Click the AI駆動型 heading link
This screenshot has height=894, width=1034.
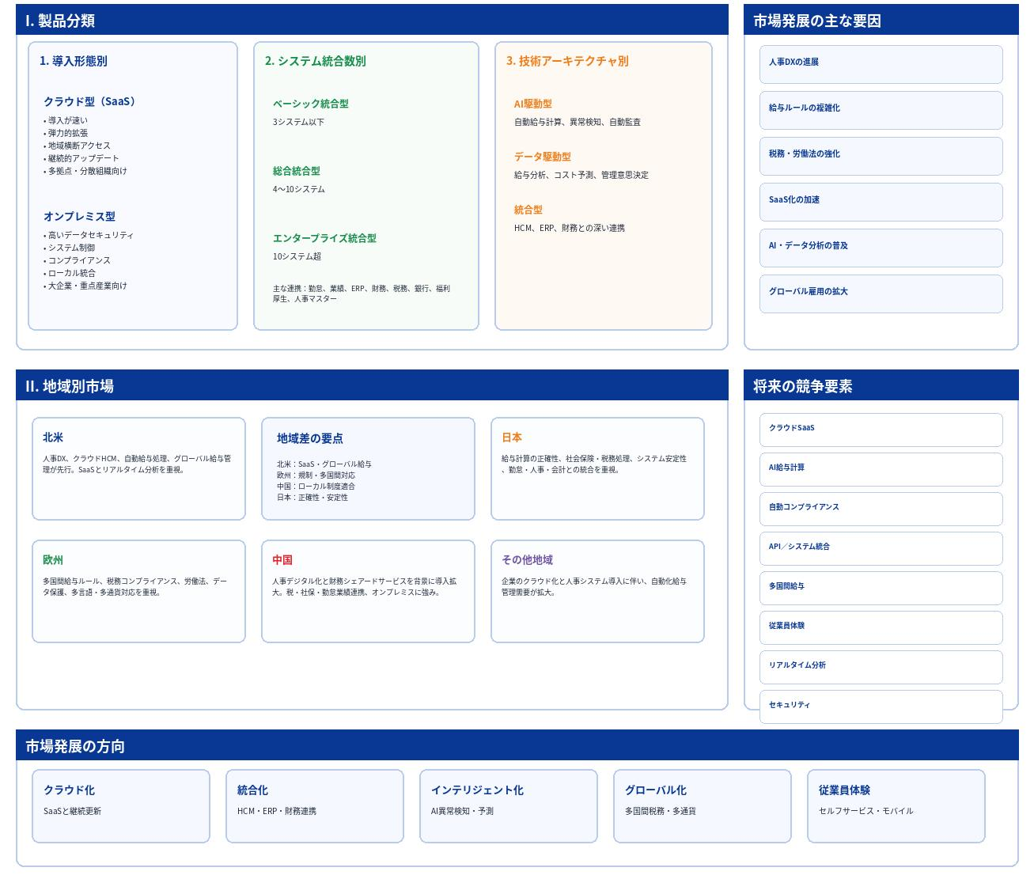click(532, 104)
